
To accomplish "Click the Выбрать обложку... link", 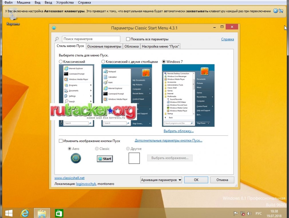I will (x=179, y=131).
